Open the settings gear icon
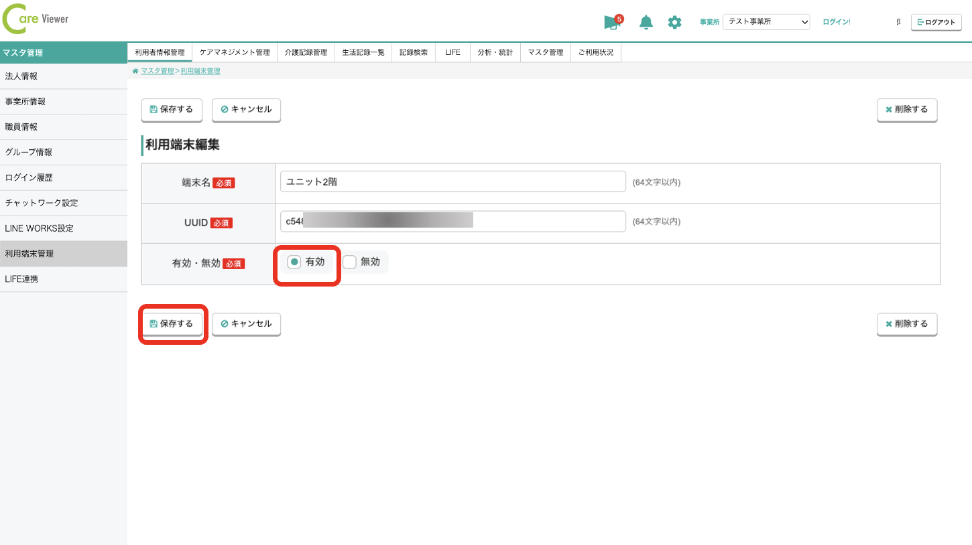 pyautogui.click(x=674, y=23)
